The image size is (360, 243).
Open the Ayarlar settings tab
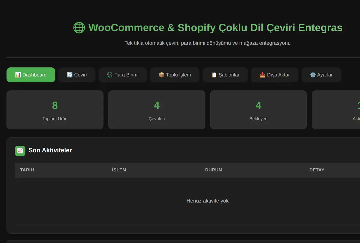321,75
